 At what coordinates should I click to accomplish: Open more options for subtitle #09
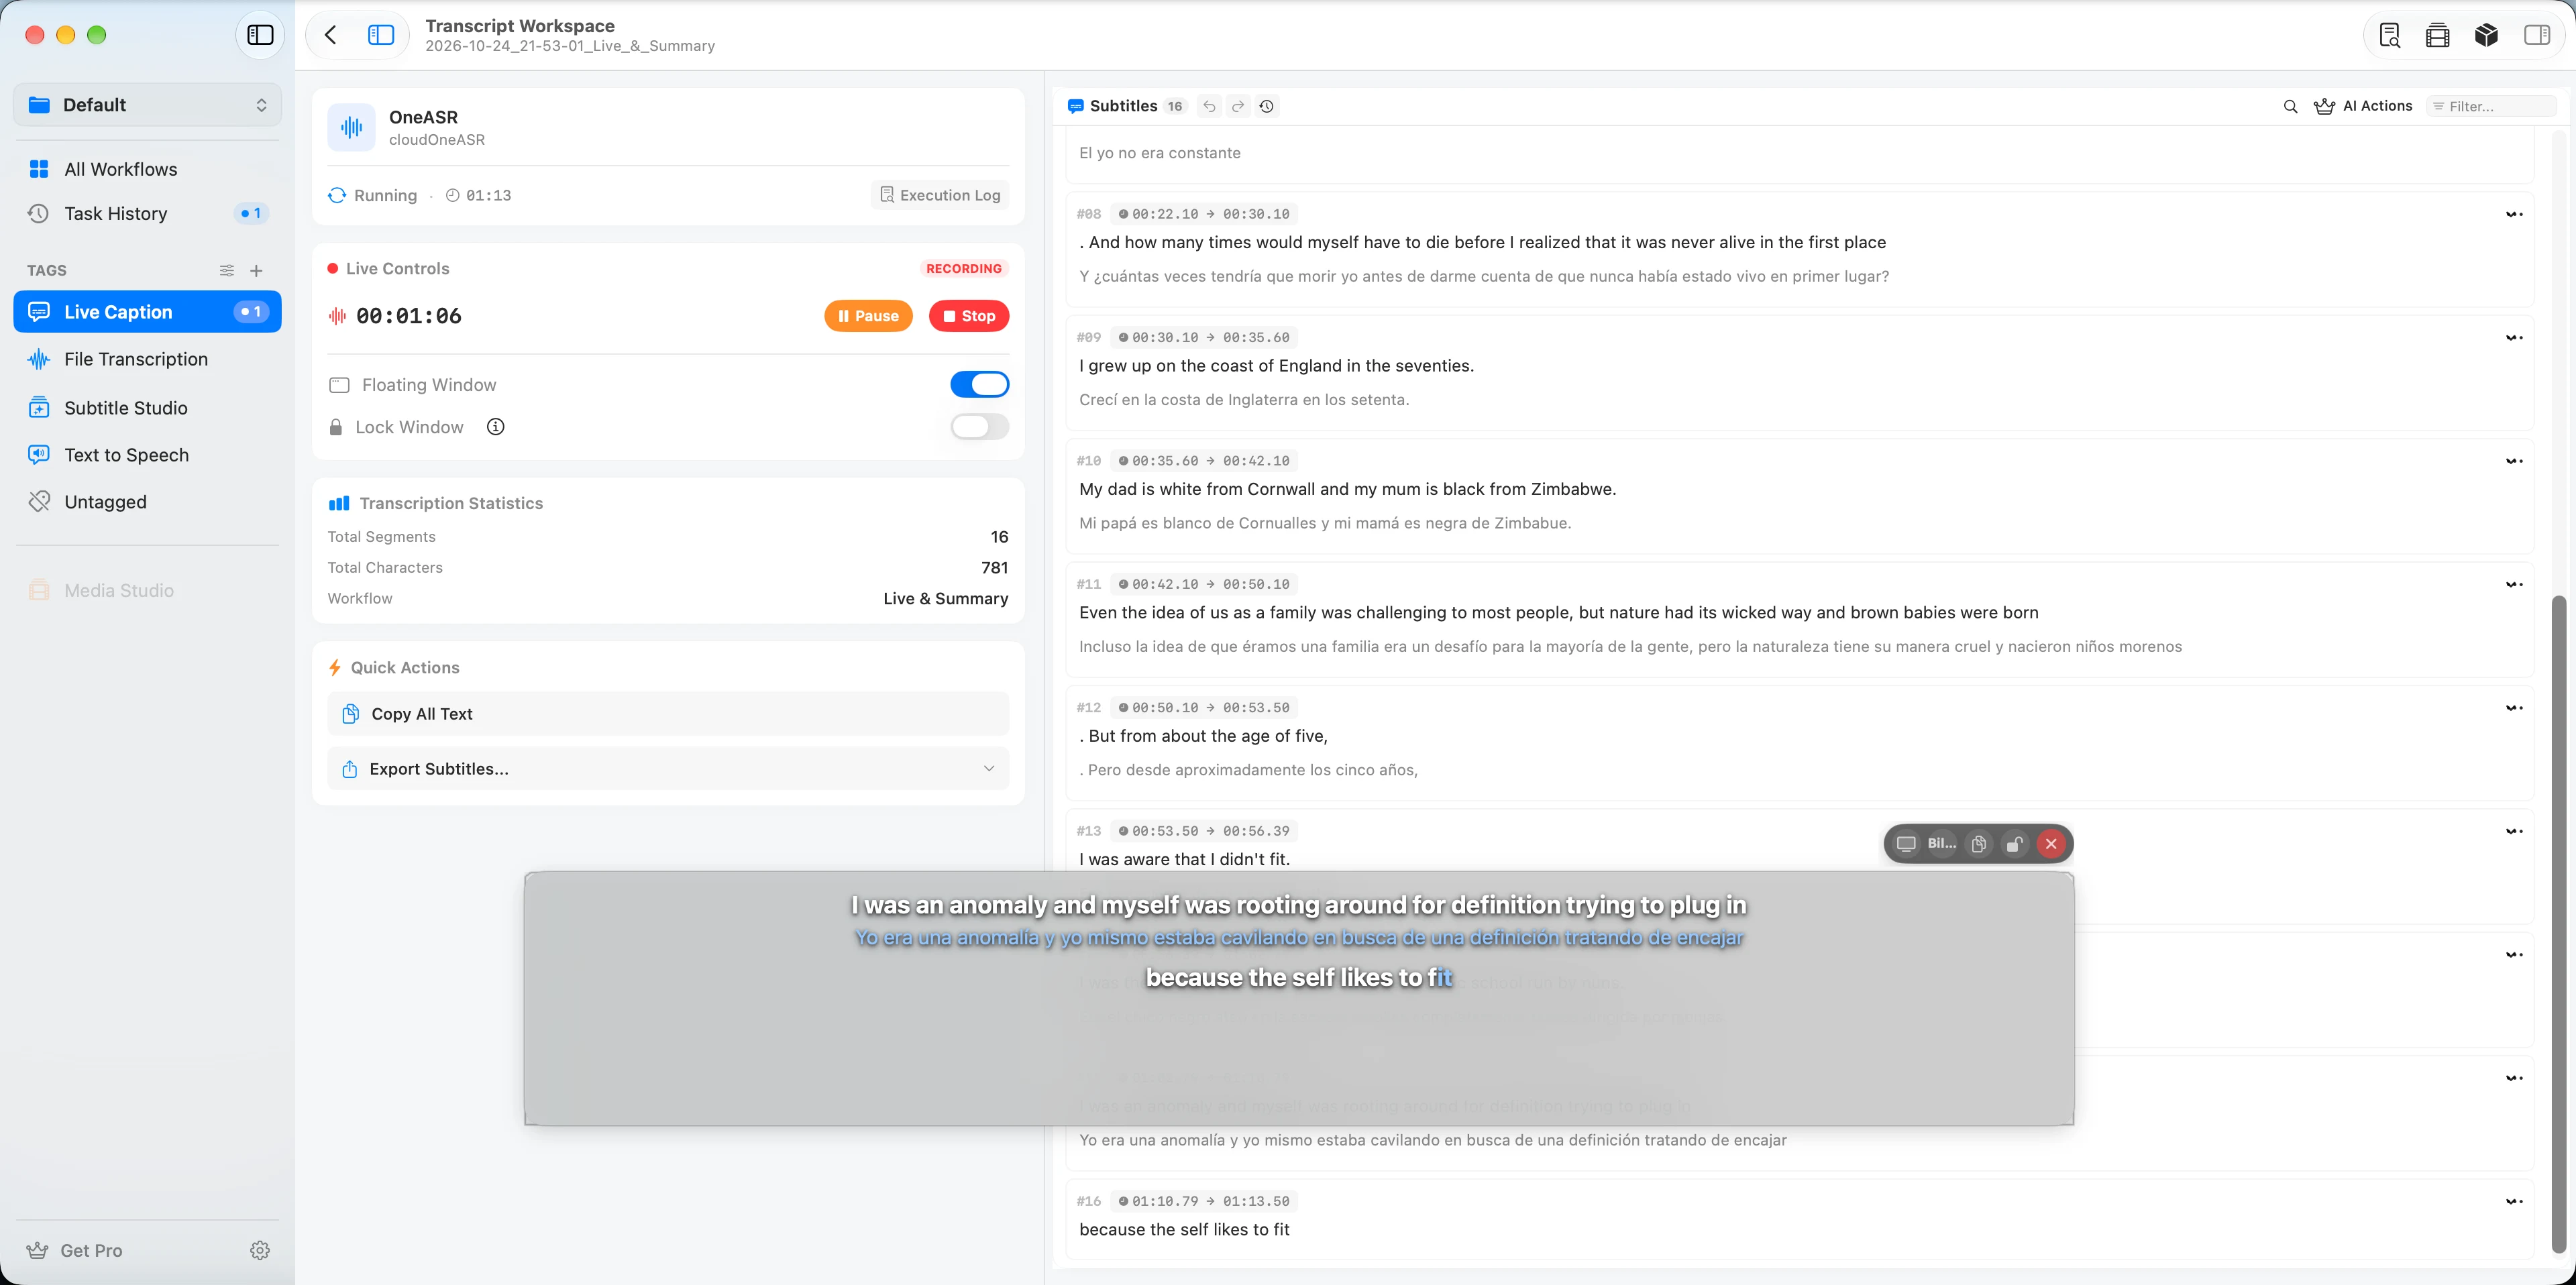pos(2514,338)
